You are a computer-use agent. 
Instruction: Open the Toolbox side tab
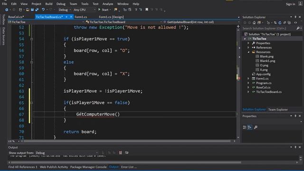3,19
